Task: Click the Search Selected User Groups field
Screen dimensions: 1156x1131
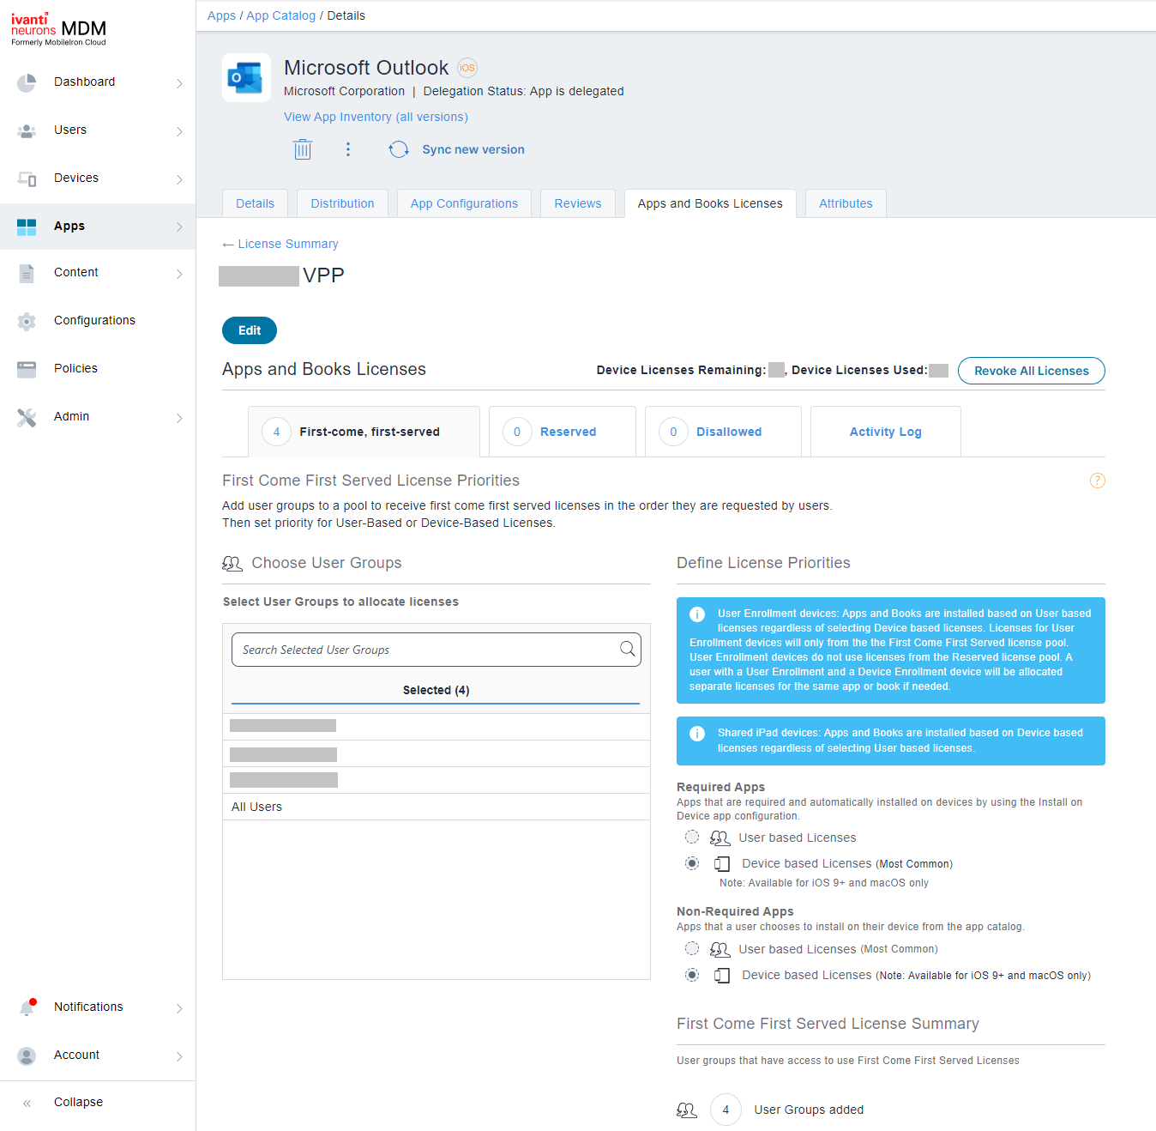Action: click(x=436, y=650)
